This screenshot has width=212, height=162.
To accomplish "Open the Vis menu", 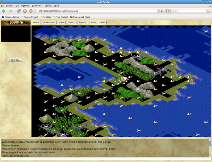I will click(x=17, y=6).
